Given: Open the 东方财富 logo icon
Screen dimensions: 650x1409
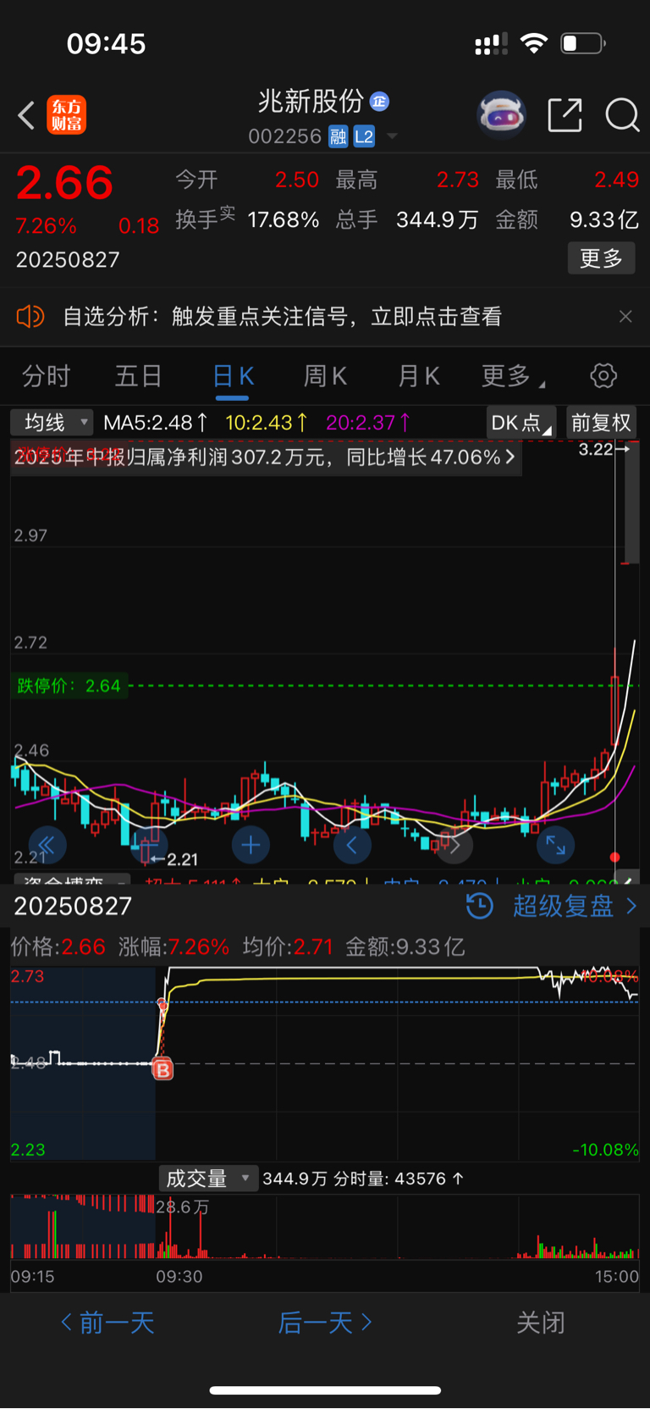Looking at the screenshot, I should coord(66,115).
